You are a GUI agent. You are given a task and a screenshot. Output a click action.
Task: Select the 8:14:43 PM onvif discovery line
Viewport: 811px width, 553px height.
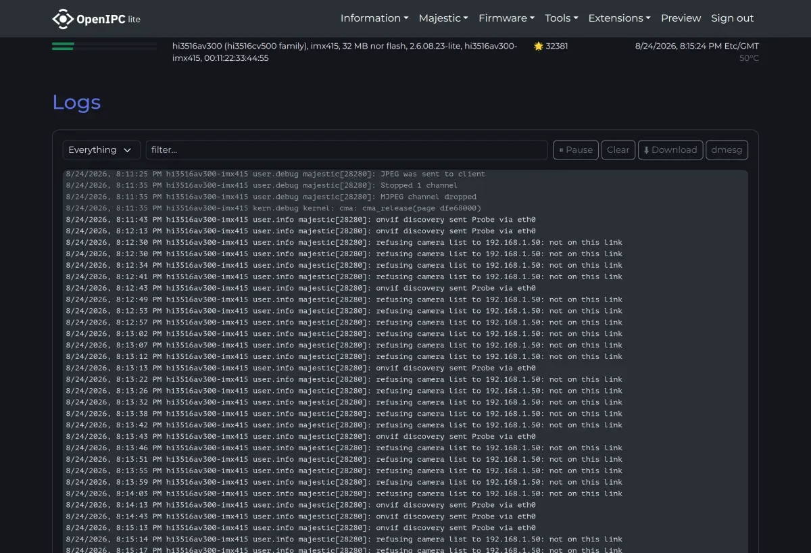tap(301, 516)
